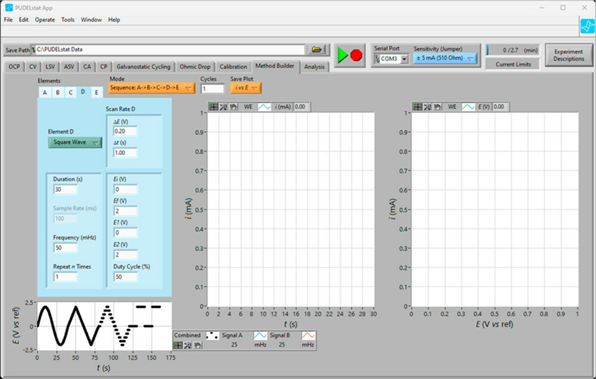Select element tab A

click(x=45, y=92)
